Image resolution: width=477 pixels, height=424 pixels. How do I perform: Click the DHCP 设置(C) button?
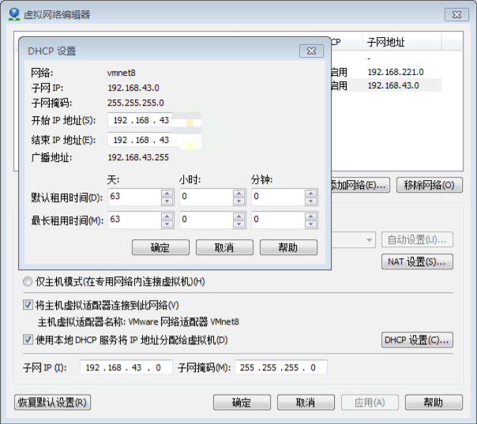tap(418, 340)
